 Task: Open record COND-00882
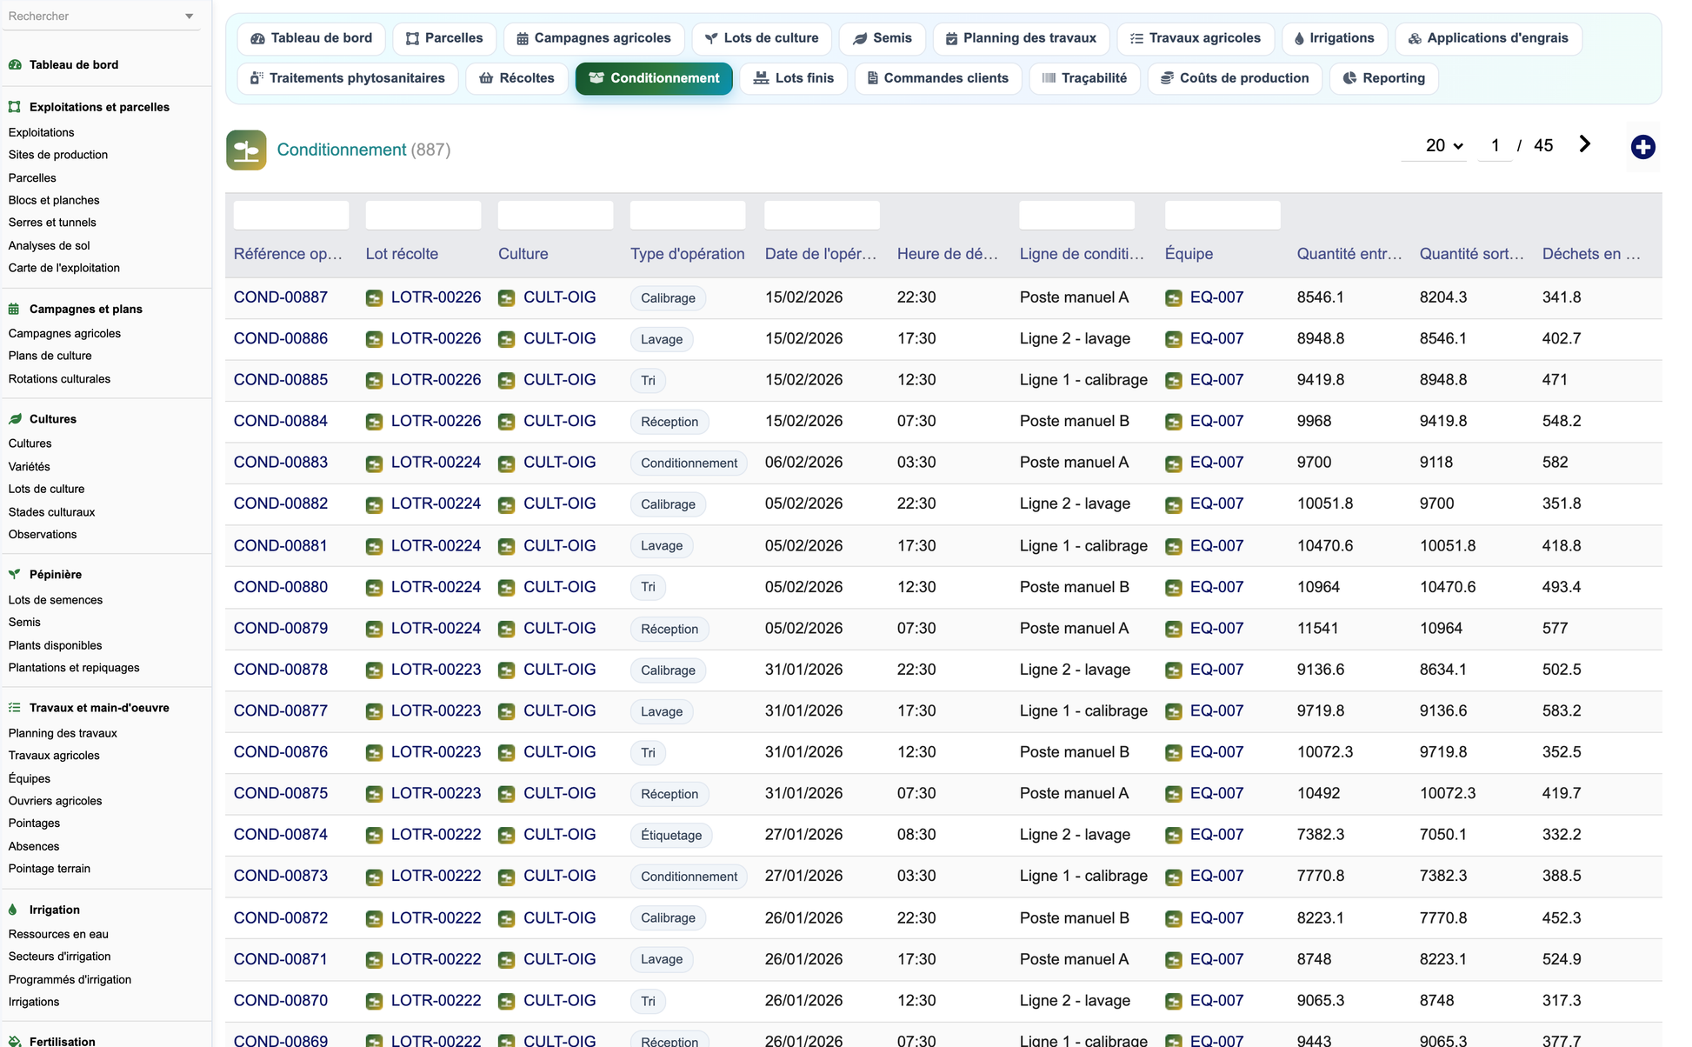click(281, 503)
